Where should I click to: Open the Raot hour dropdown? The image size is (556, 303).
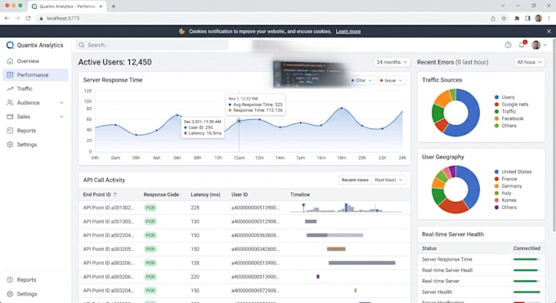[x=388, y=180]
